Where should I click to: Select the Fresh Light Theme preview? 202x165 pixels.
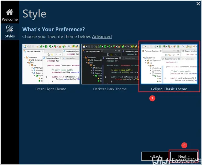(51, 64)
